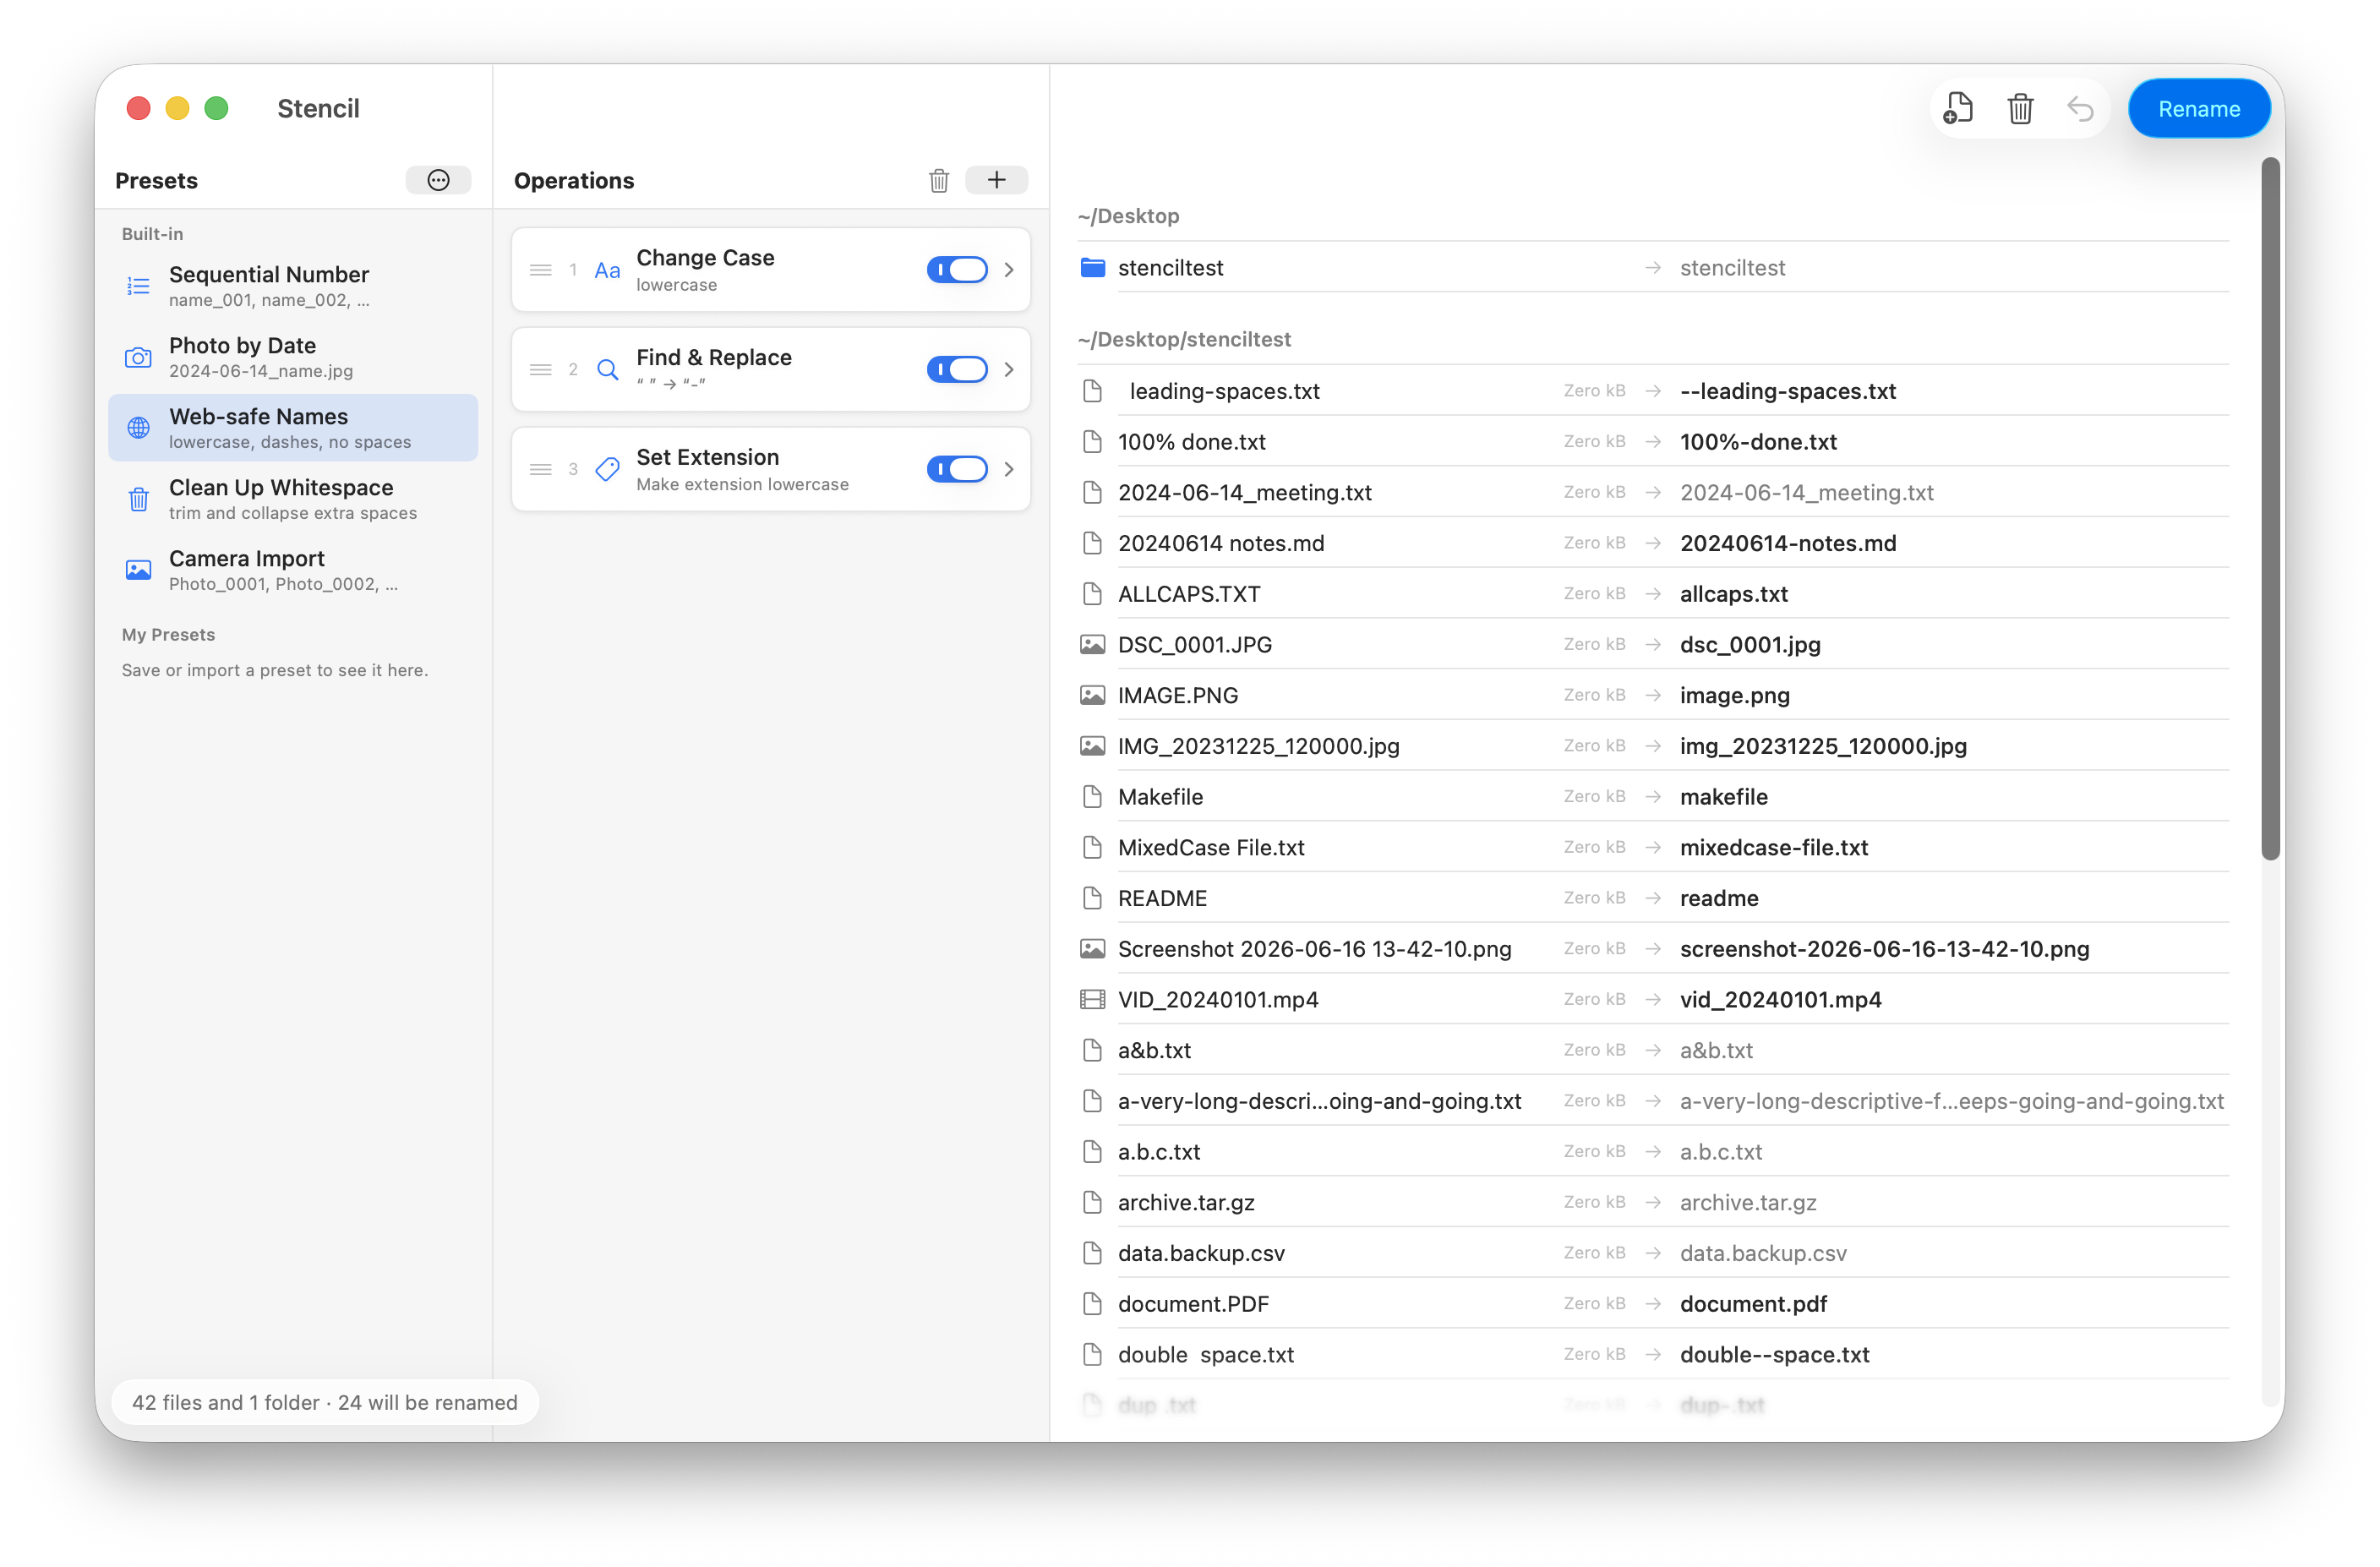Expand Set Extension details chevron

[x=1009, y=469]
